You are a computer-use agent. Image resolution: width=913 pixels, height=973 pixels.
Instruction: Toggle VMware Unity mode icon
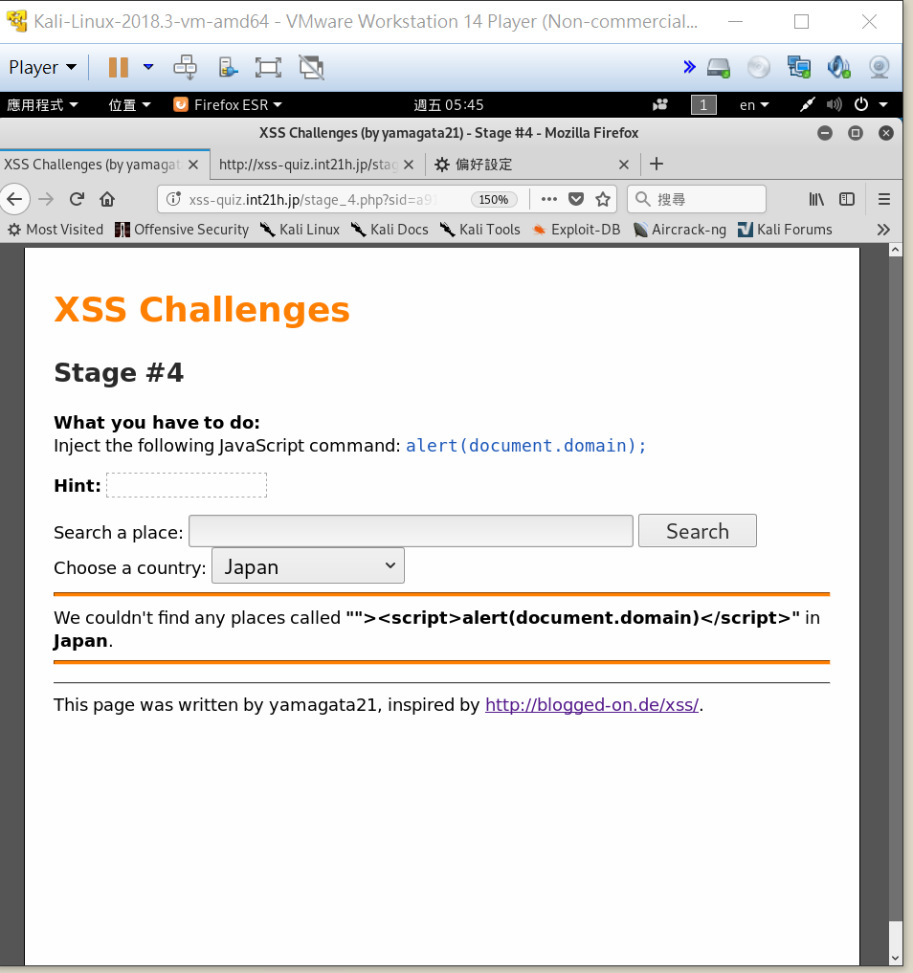coord(312,67)
